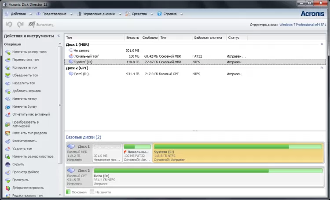The width and height of the screenshot is (330, 200).
Task: Click the Change cluster size icon
Action: [x=8, y=156]
